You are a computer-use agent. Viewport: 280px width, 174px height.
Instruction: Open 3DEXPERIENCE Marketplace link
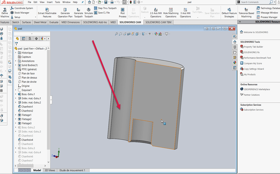[x=257, y=89]
